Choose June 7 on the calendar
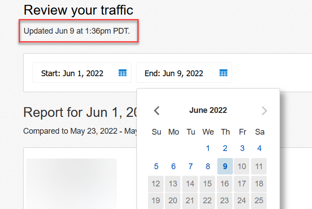This screenshot has width=312, height=209. pos(191,166)
